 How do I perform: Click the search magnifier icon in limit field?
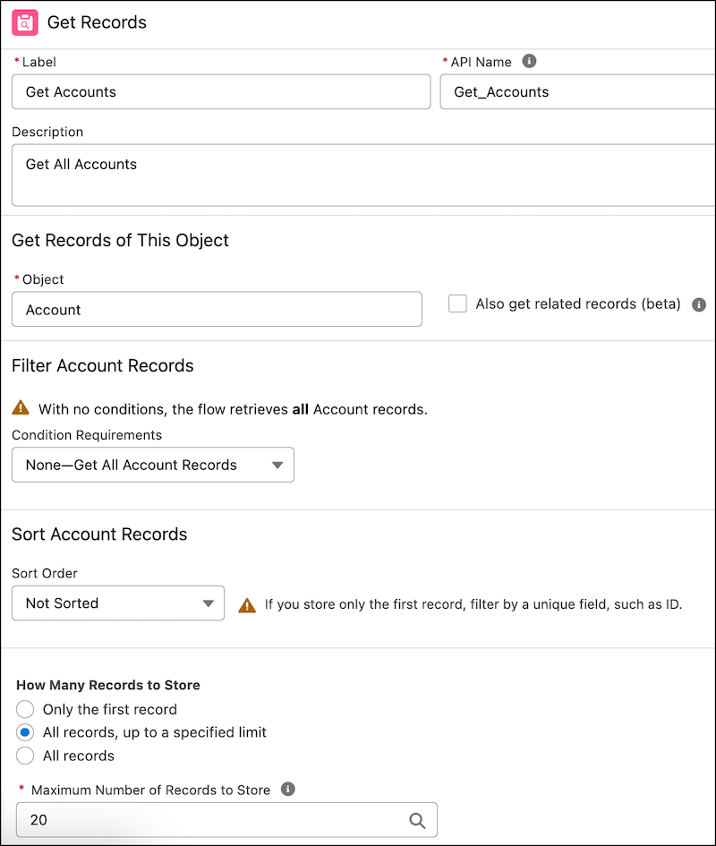click(x=417, y=820)
